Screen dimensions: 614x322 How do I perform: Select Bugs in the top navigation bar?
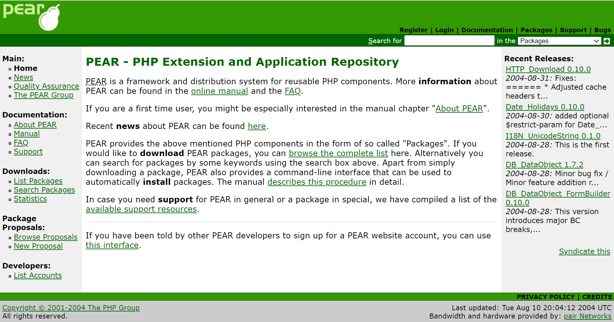(x=602, y=30)
